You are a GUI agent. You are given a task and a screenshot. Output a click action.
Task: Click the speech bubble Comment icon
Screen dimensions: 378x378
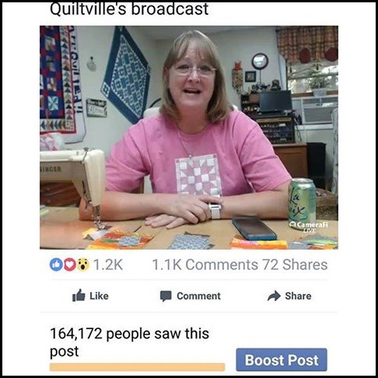pos(166,296)
